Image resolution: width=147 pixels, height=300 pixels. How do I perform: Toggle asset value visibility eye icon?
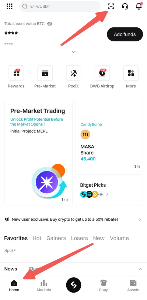pos(49,24)
